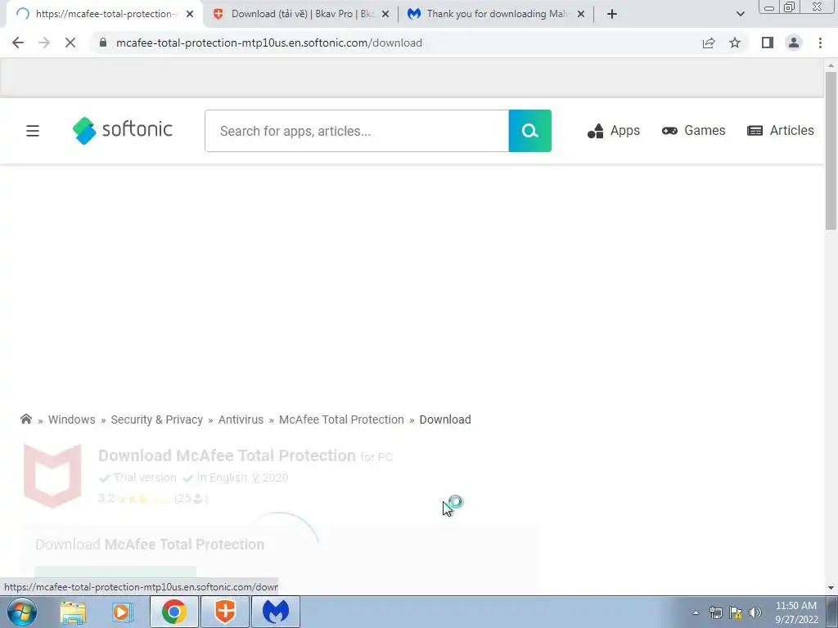Open a new browser tab
Viewport: 838px width, 628px height.
click(612, 14)
